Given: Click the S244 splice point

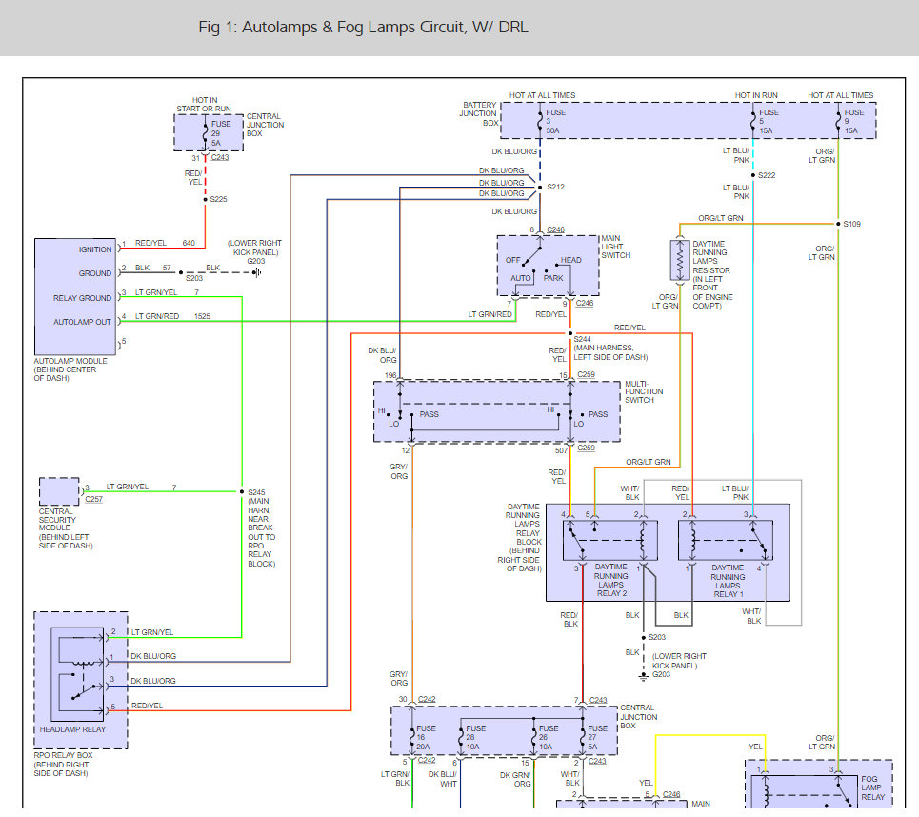Looking at the screenshot, I should 570,333.
